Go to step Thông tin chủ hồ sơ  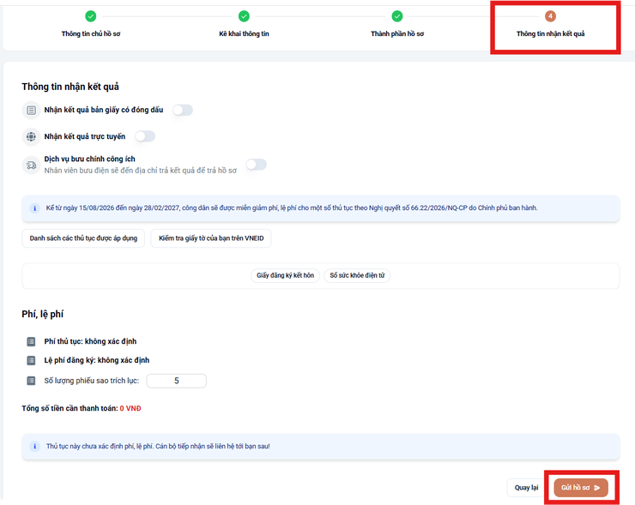click(91, 33)
